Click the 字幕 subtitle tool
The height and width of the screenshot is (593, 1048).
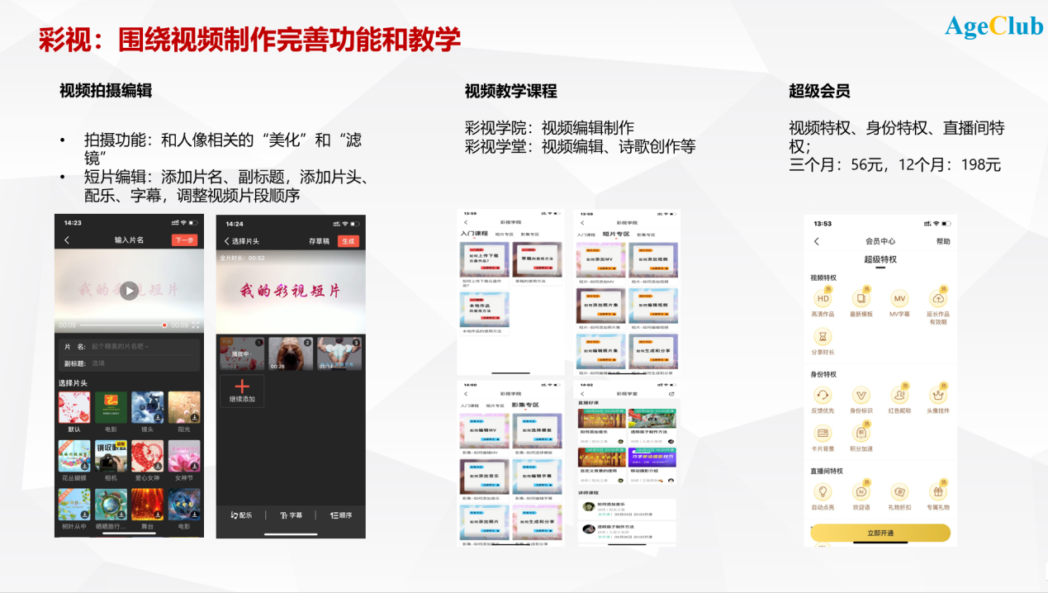291,515
